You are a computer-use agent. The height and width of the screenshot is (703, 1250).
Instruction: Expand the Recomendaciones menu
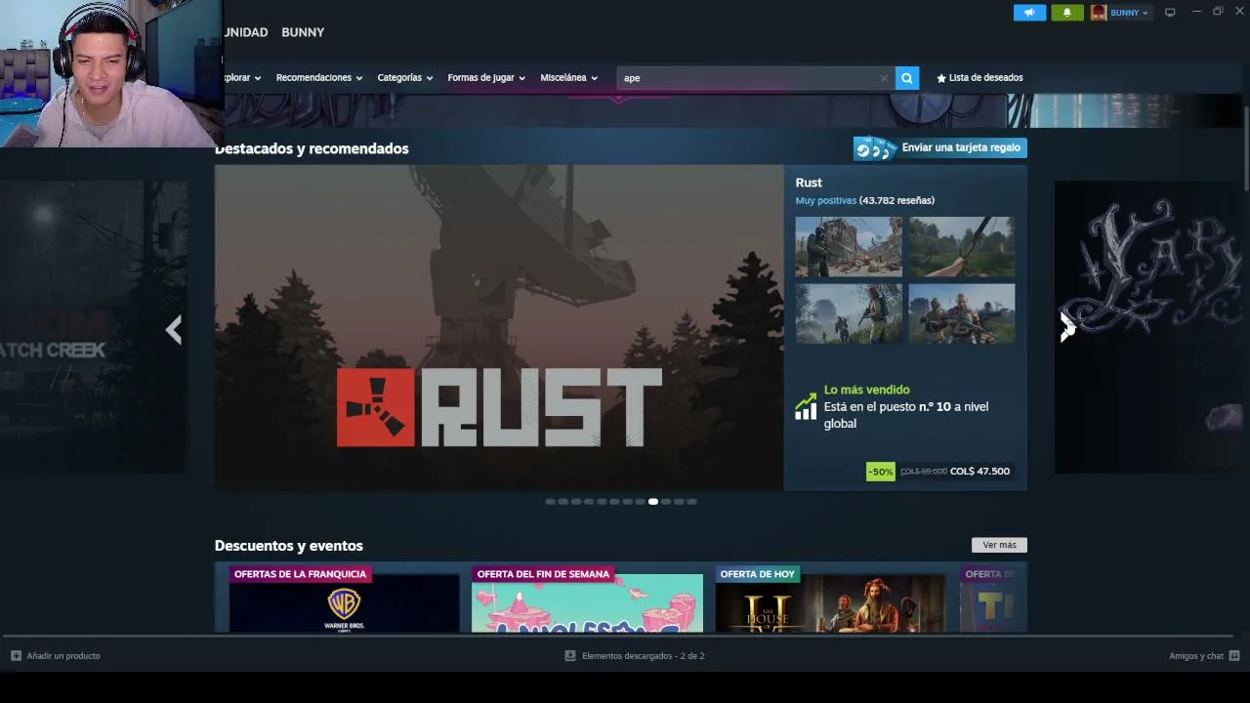pos(319,78)
